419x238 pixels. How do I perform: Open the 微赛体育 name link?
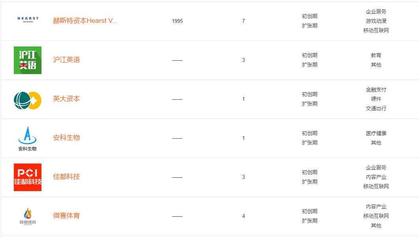click(x=66, y=216)
